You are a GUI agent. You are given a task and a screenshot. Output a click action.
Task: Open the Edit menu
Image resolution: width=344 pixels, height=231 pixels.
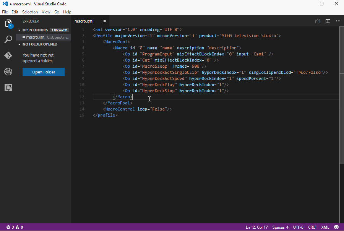point(15,12)
